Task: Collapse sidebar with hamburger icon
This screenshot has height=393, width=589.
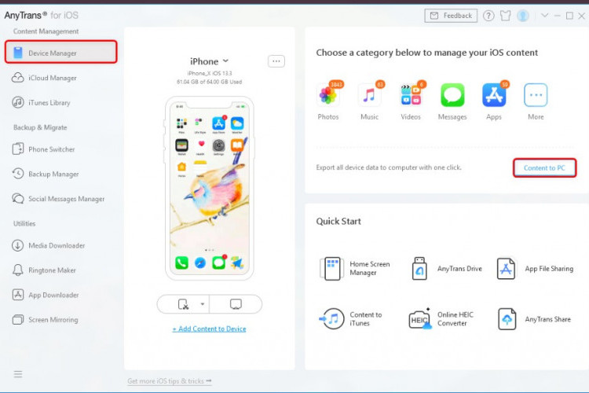Action: 18,373
